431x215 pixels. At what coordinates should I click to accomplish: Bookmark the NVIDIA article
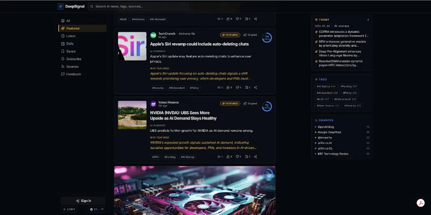[247, 157]
